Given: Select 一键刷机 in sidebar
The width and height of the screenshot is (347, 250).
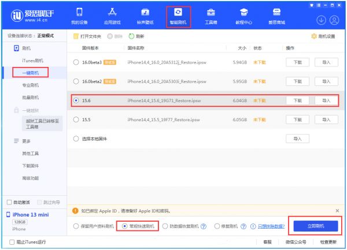Looking at the screenshot, I should point(30,73).
